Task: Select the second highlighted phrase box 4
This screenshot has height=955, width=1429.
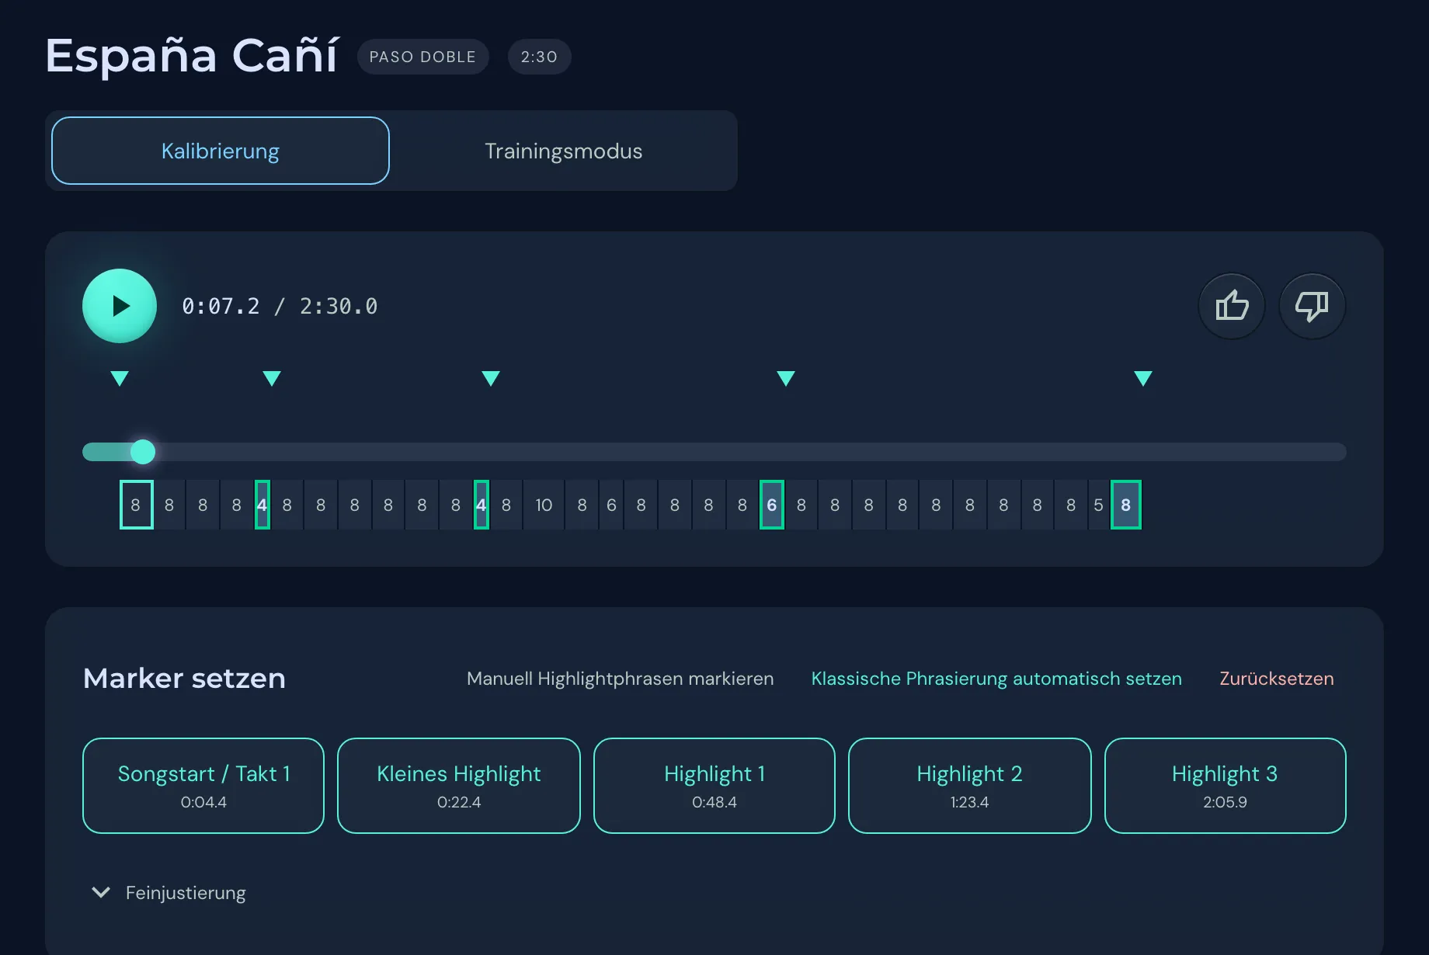Action: point(482,505)
